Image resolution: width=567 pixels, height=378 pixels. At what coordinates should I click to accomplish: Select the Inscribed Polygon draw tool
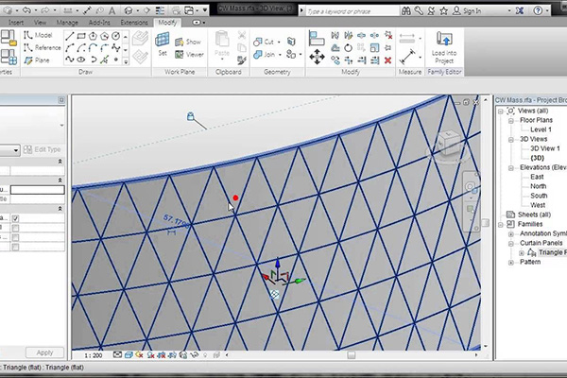tap(93, 36)
